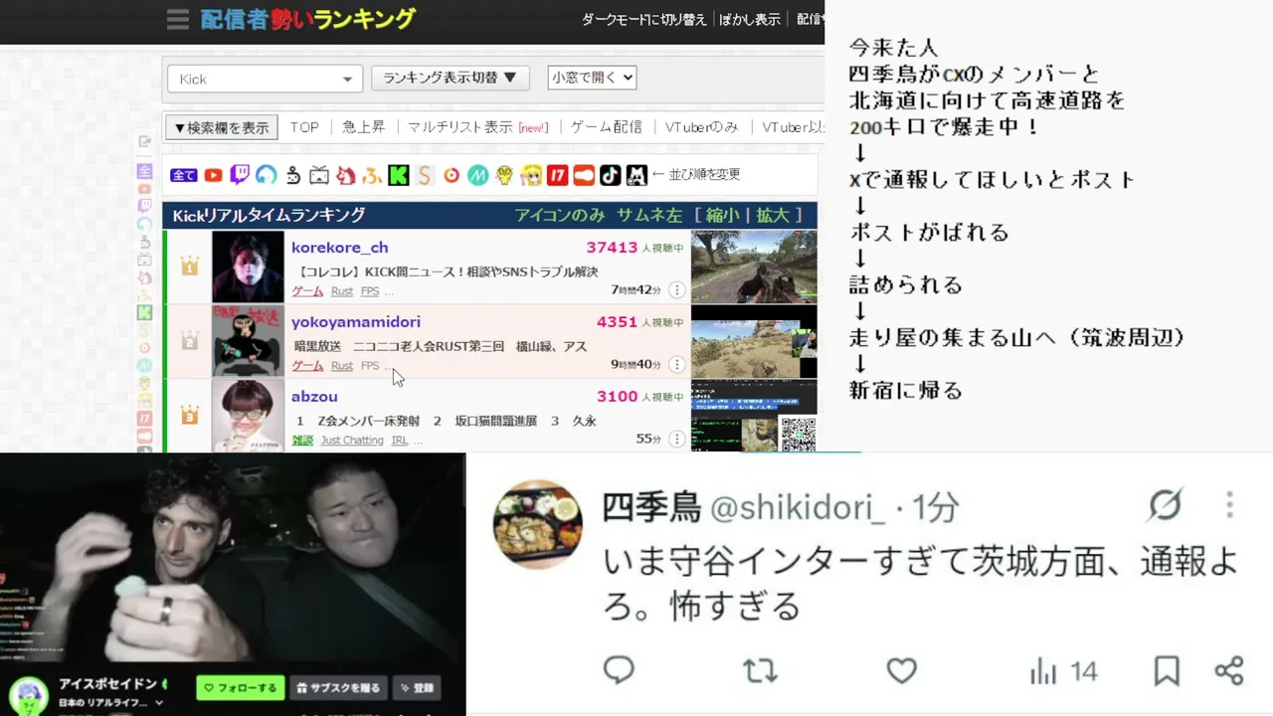Filter ranking by the blue OPENREC icon

pos(266,176)
